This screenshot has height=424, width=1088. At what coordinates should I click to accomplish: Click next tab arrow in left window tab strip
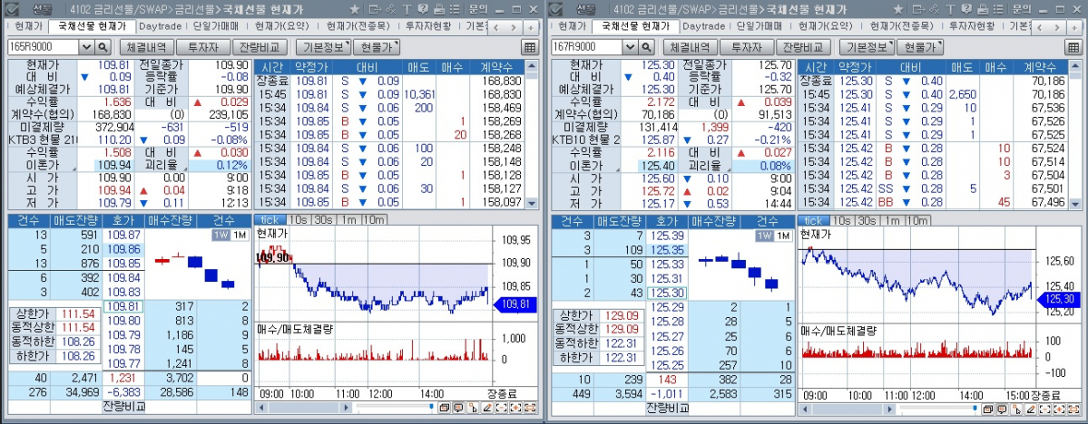pos(514,27)
